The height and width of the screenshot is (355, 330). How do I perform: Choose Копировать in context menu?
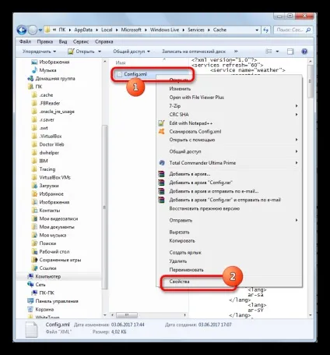[182, 241]
